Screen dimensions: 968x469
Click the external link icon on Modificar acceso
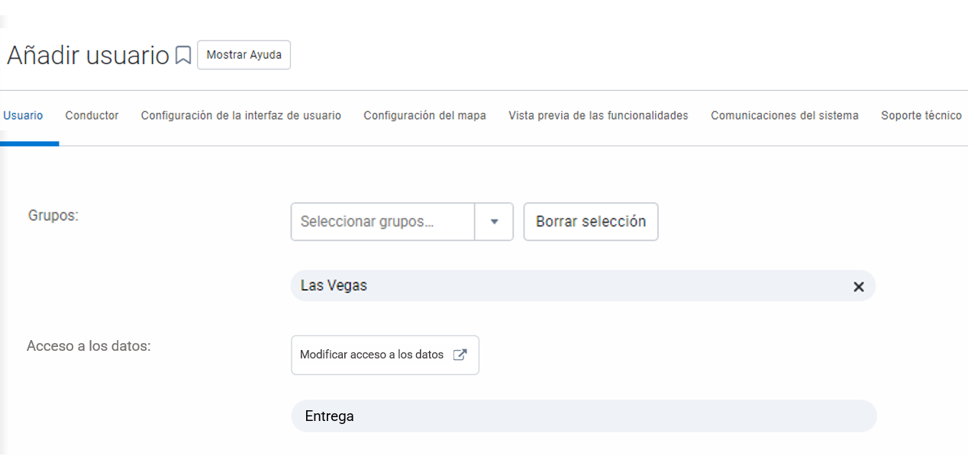(x=460, y=355)
